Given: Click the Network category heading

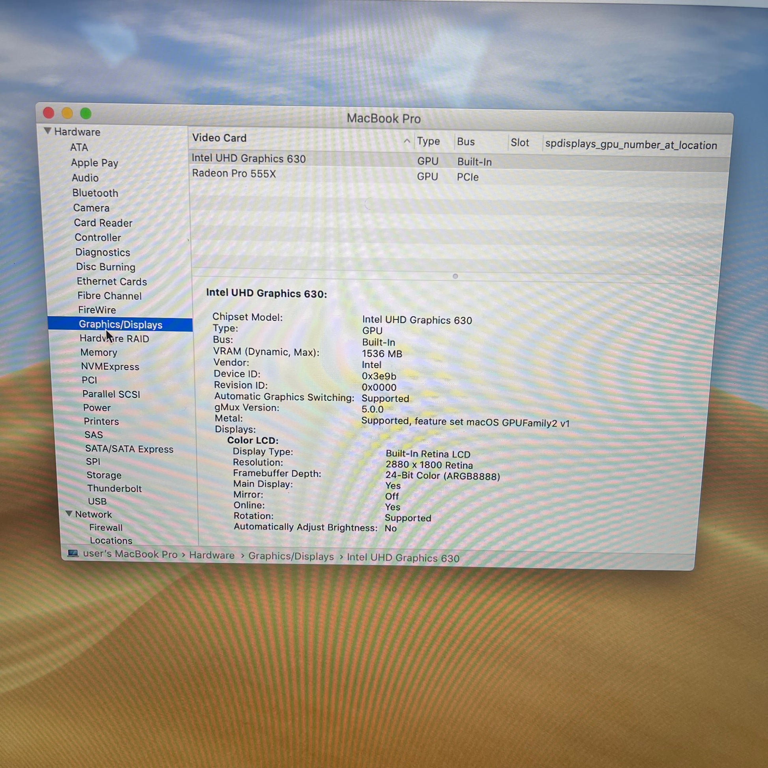Looking at the screenshot, I should [x=94, y=514].
